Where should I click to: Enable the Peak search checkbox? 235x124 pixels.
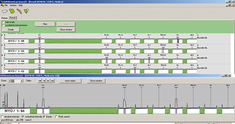coord(57,117)
